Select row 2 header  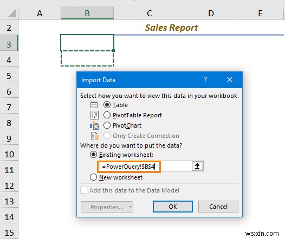tap(9, 28)
